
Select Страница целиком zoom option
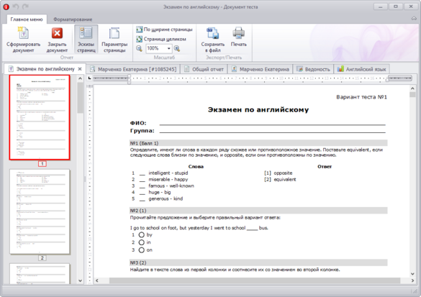coord(161,39)
